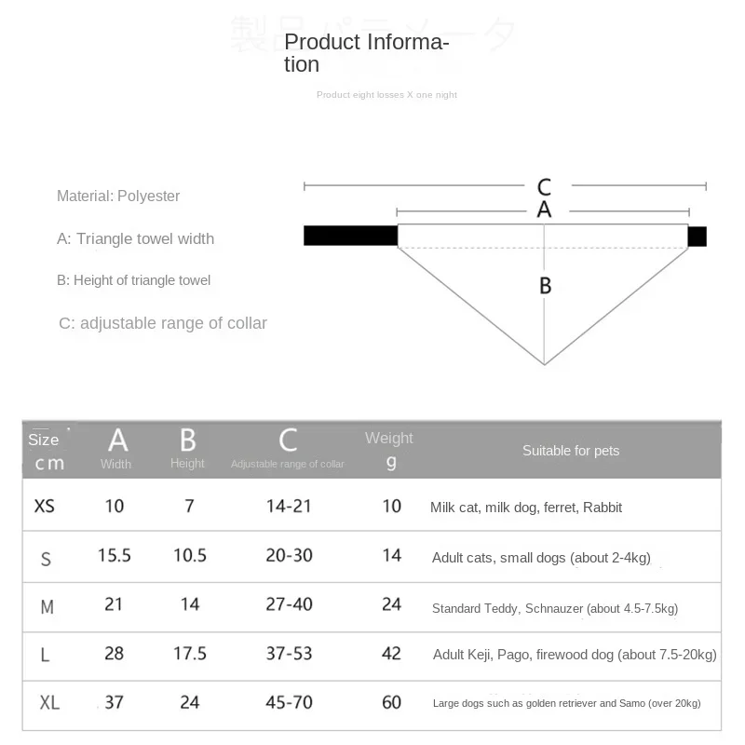
Task: Select the XL size row label
Action: (49, 702)
